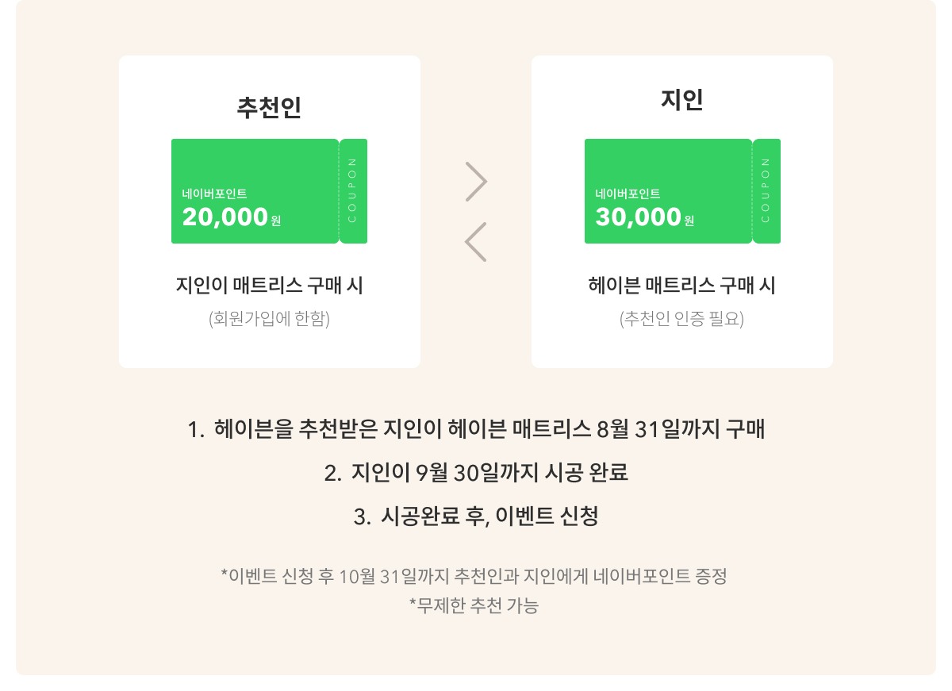Image resolution: width=952 pixels, height=691 pixels.
Task: Click step 2 about 9월 30일 시공 완료
Action: click(x=476, y=473)
